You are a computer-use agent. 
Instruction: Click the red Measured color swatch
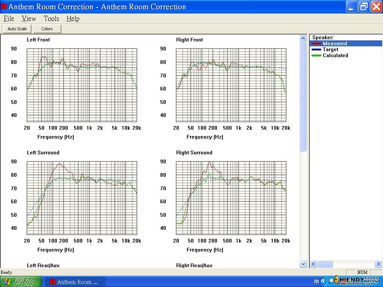pos(316,43)
